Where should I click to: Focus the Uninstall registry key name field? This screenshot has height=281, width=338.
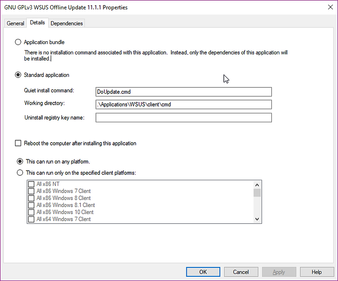[184, 118]
